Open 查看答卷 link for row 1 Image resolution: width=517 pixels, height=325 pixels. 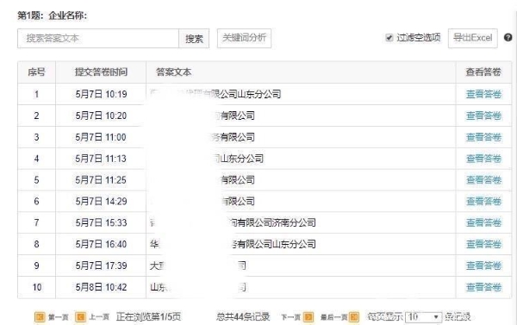coord(483,94)
